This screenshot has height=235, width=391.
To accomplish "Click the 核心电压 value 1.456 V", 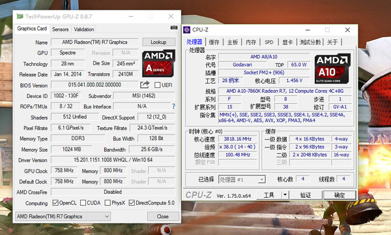I will tap(295, 80).
